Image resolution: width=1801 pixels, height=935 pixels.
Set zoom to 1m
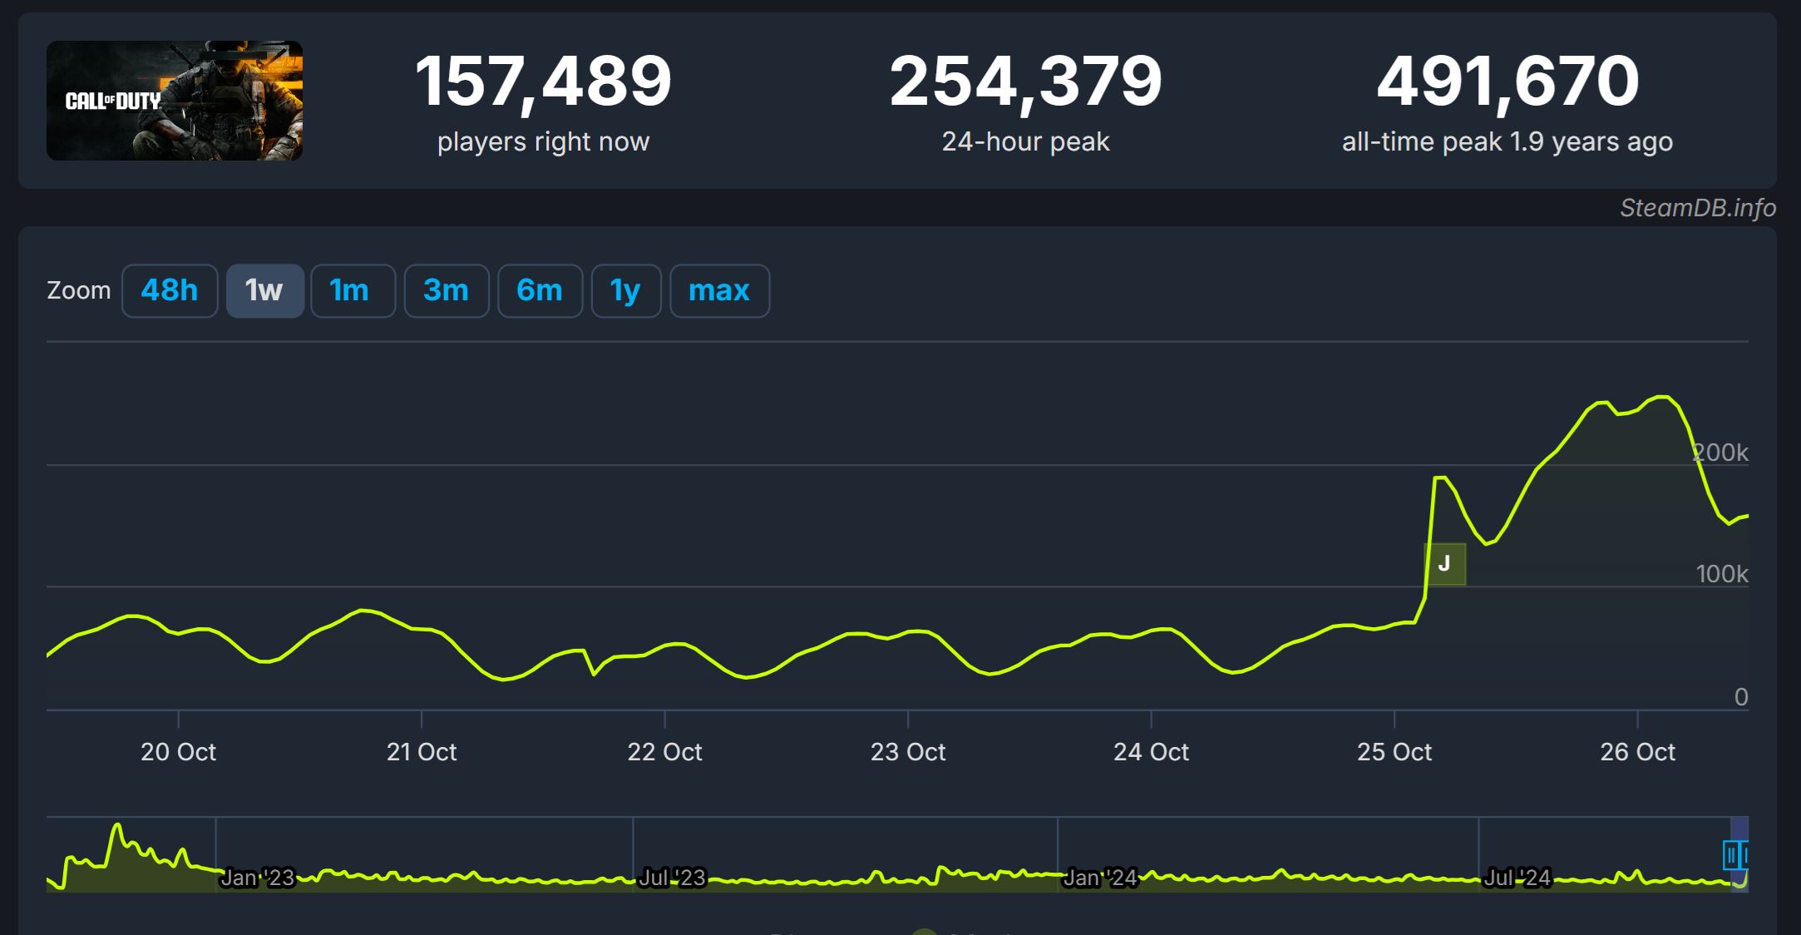[x=352, y=290]
